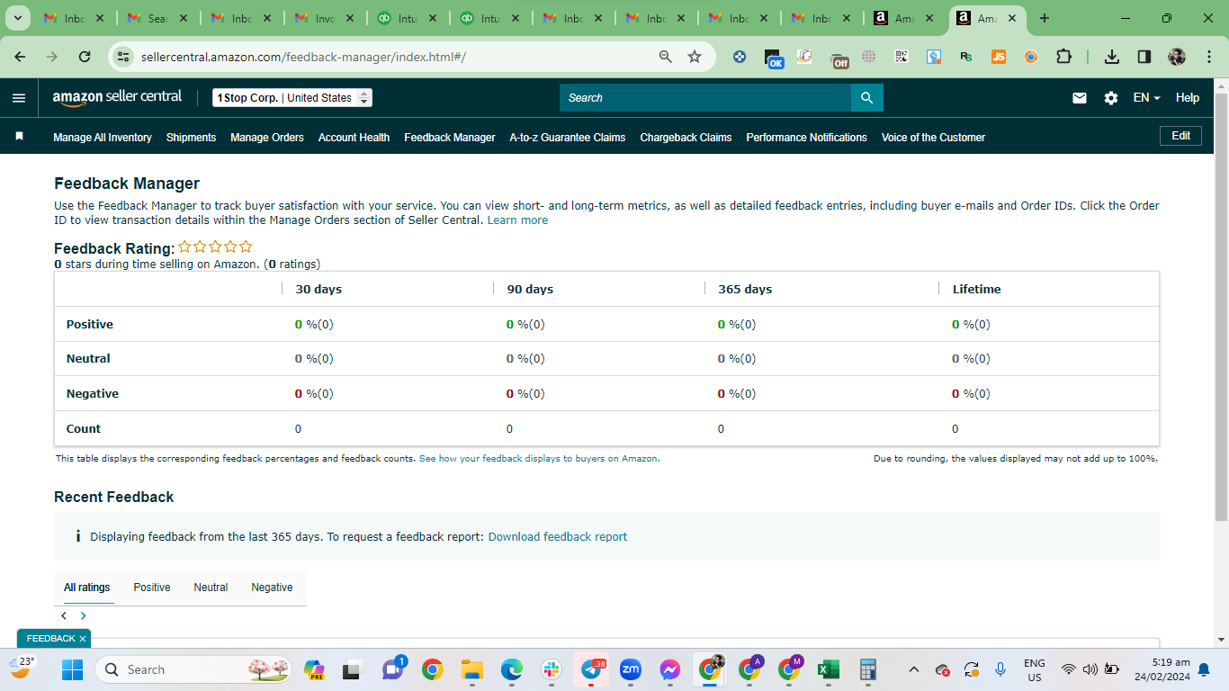This screenshot has width=1229, height=691.
Task: Open the Settings gear menu
Action: tap(1111, 98)
